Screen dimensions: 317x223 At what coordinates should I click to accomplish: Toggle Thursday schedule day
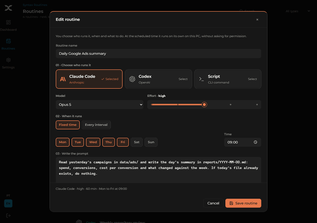point(108,142)
